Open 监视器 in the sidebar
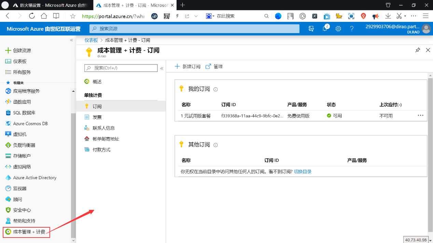433x243 pixels. pyautogui.click(x=20, y=188)
